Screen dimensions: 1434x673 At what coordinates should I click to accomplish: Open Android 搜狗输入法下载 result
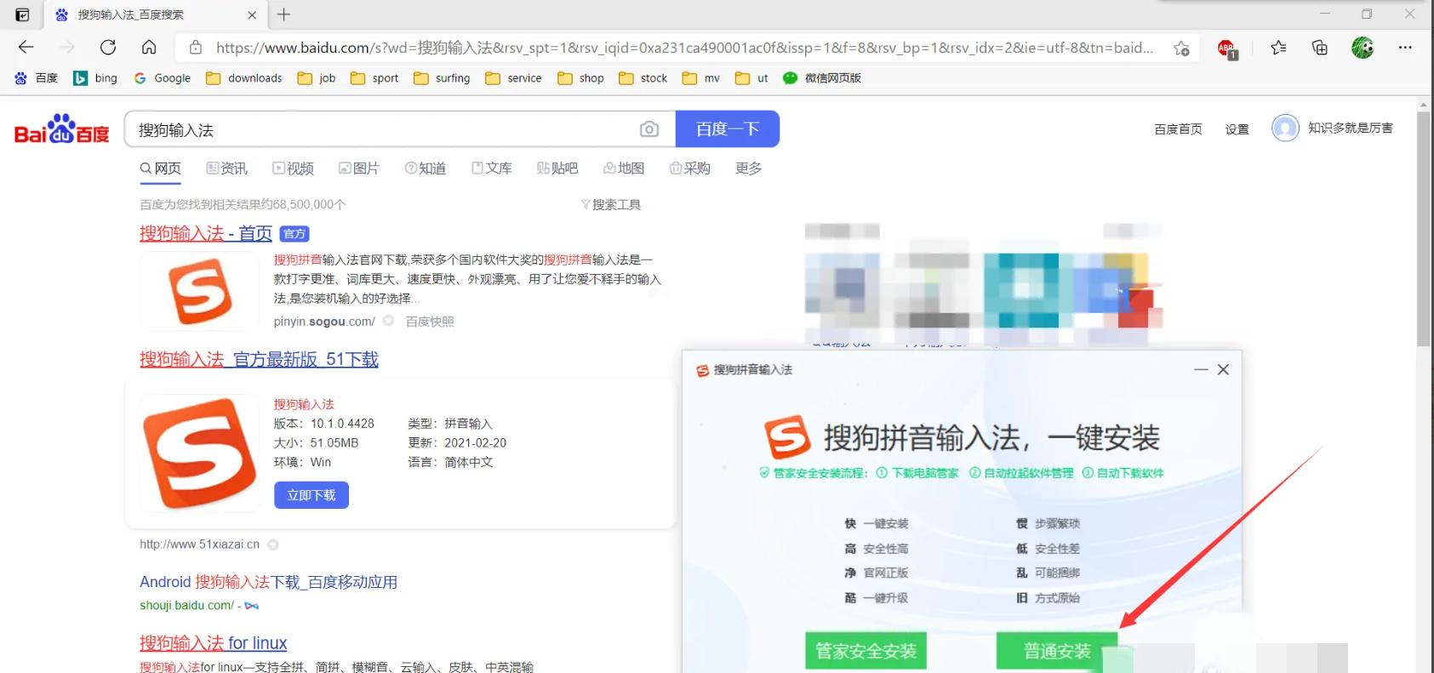(268, 582)
